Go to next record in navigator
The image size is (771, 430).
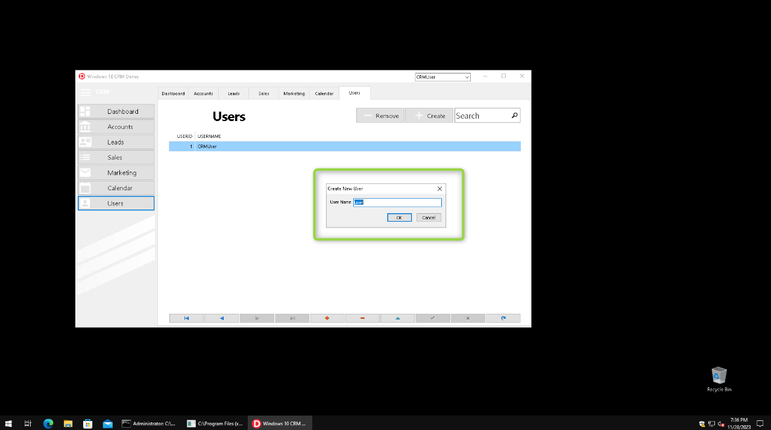[x=257, y=318]
